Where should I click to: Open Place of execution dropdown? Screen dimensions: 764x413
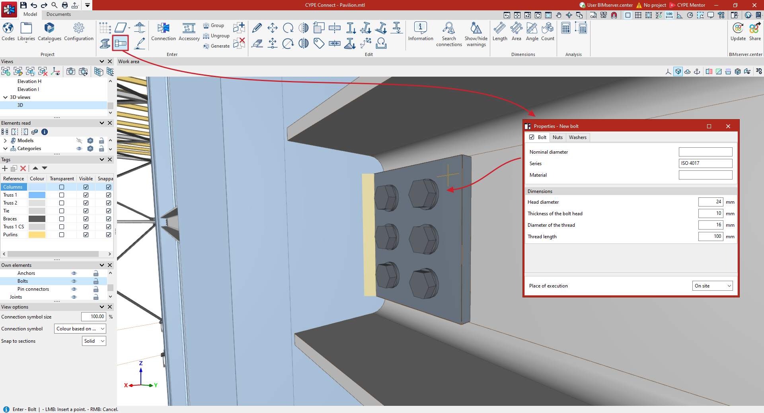coord(713,286)
